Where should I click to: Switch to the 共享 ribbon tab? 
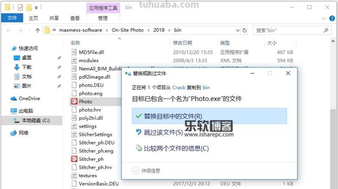click(54, 18)
